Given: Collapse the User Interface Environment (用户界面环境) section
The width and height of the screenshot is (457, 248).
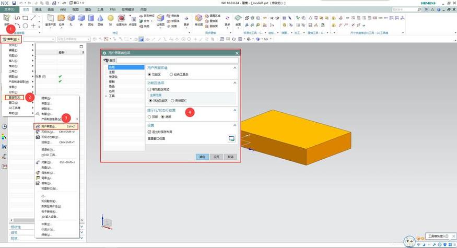Looking at the screenshot, I should (x=235, y=68).
